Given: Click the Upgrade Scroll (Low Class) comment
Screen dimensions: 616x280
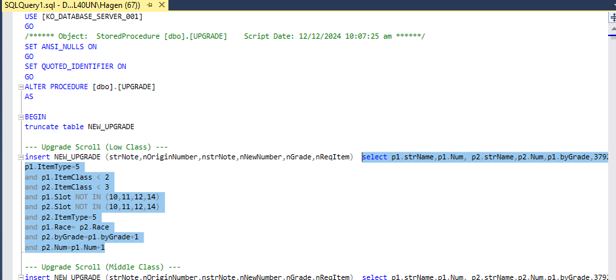Looking at the screenshot, I should [x=96, y=147].
